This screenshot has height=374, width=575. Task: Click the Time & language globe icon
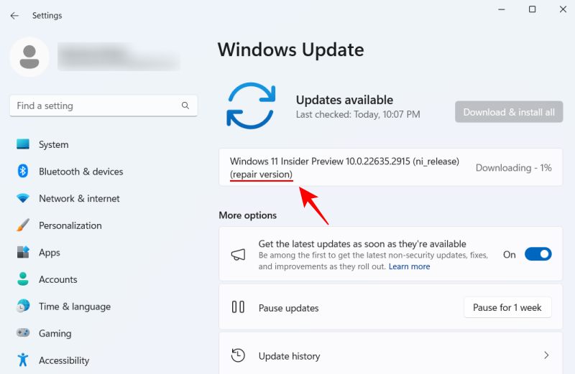[x=23, y=307]
